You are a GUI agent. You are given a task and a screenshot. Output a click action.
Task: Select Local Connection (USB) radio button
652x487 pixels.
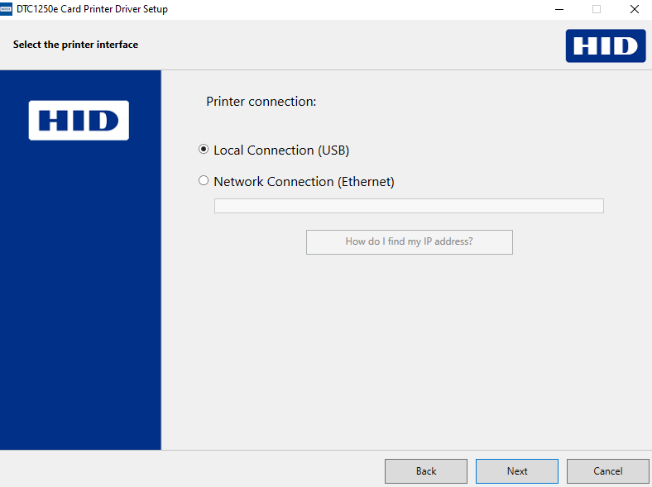(204, 149)
